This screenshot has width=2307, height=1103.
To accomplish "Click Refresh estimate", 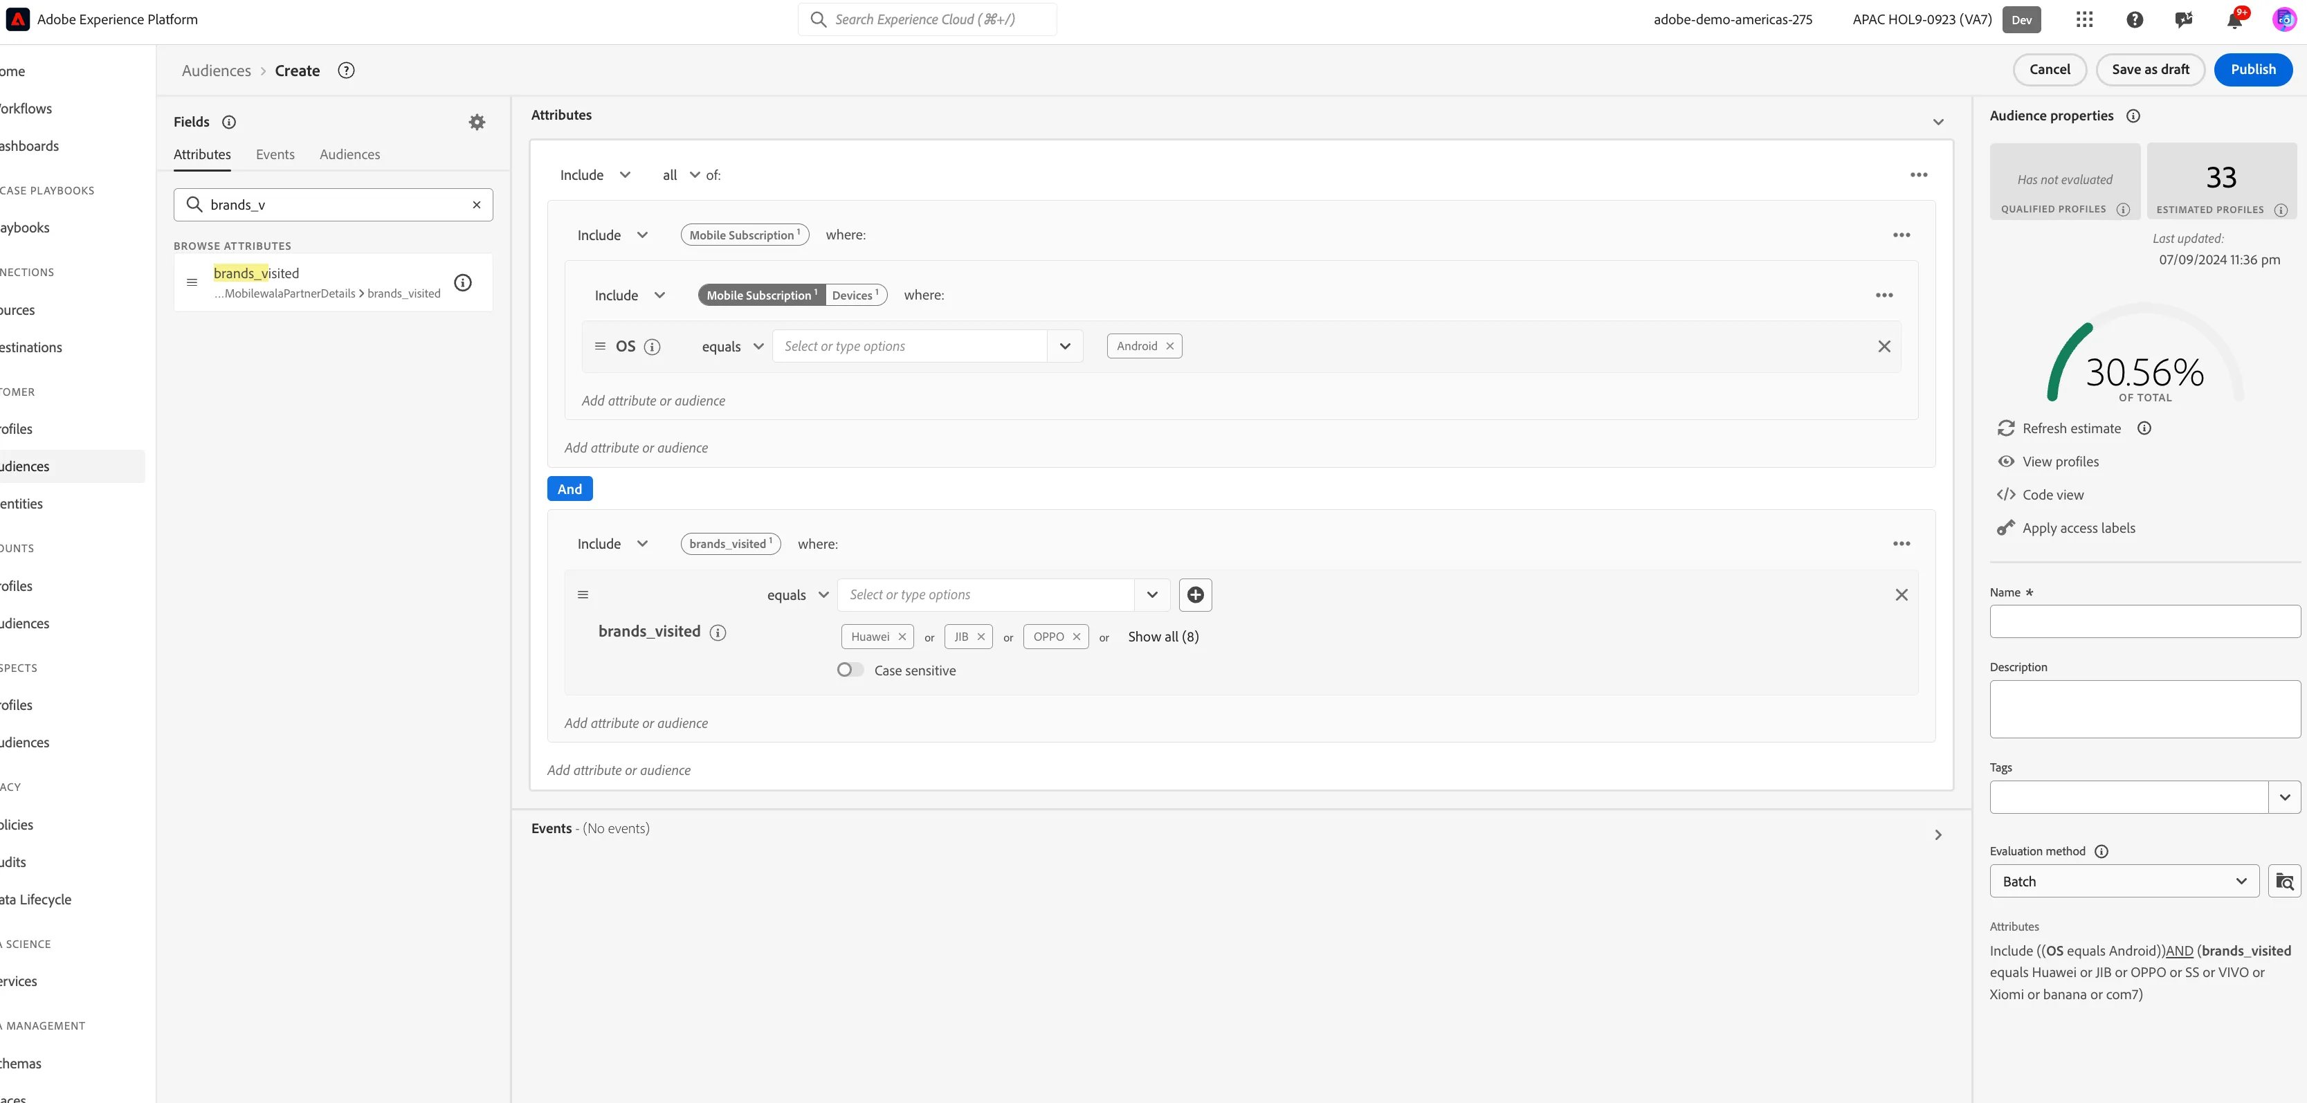I will tap(2059, 428).
